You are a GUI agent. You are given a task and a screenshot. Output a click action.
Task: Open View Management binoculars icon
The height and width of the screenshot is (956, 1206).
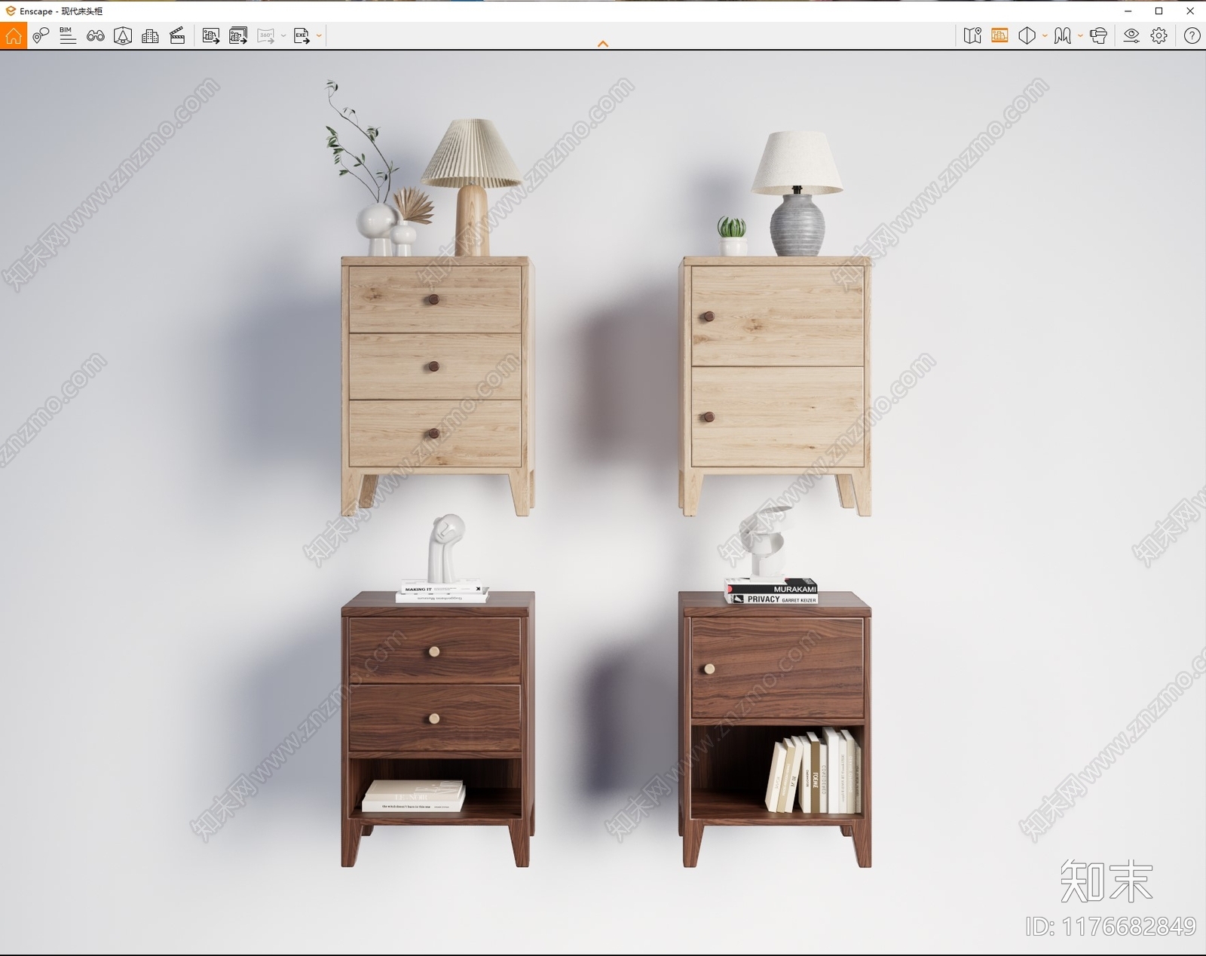coord(96,35)
